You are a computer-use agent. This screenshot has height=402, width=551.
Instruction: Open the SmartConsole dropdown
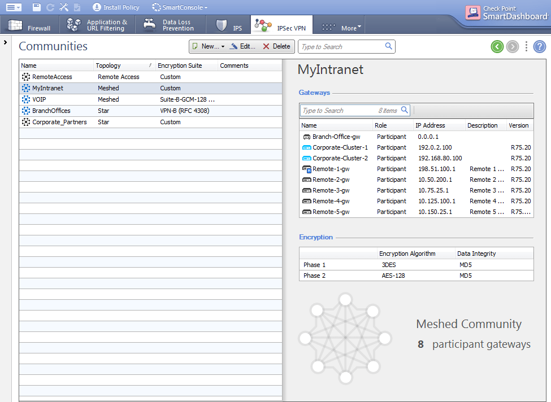[x=180, y=7]
